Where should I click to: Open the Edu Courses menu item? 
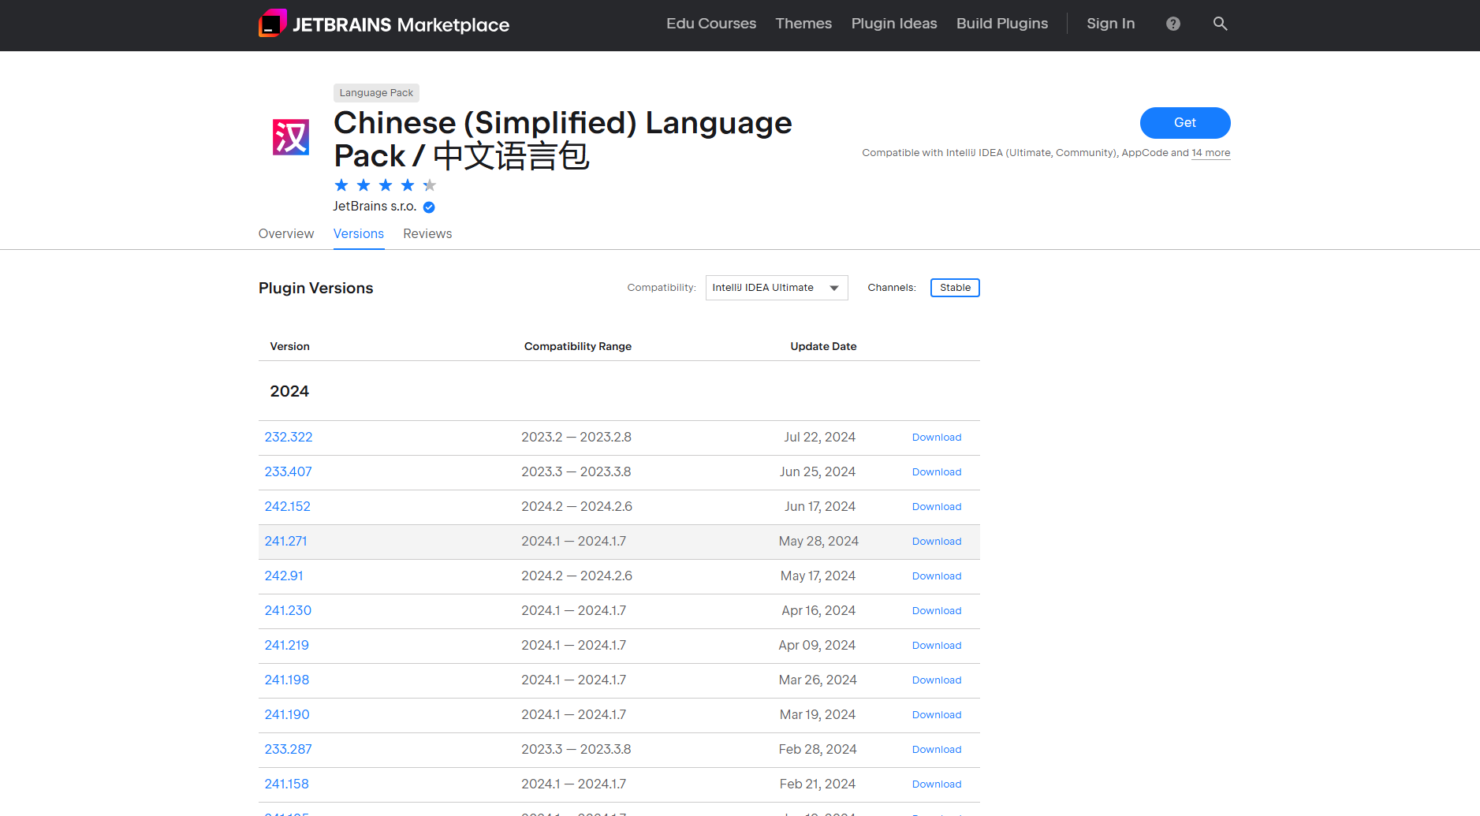pos(711,24)
